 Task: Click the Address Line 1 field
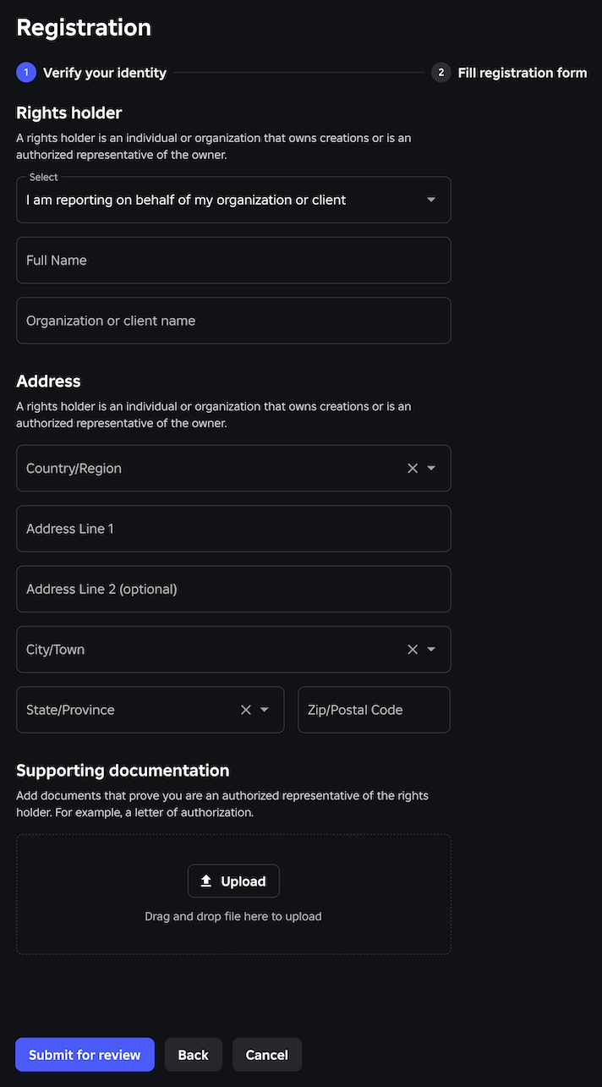(233, 528)
